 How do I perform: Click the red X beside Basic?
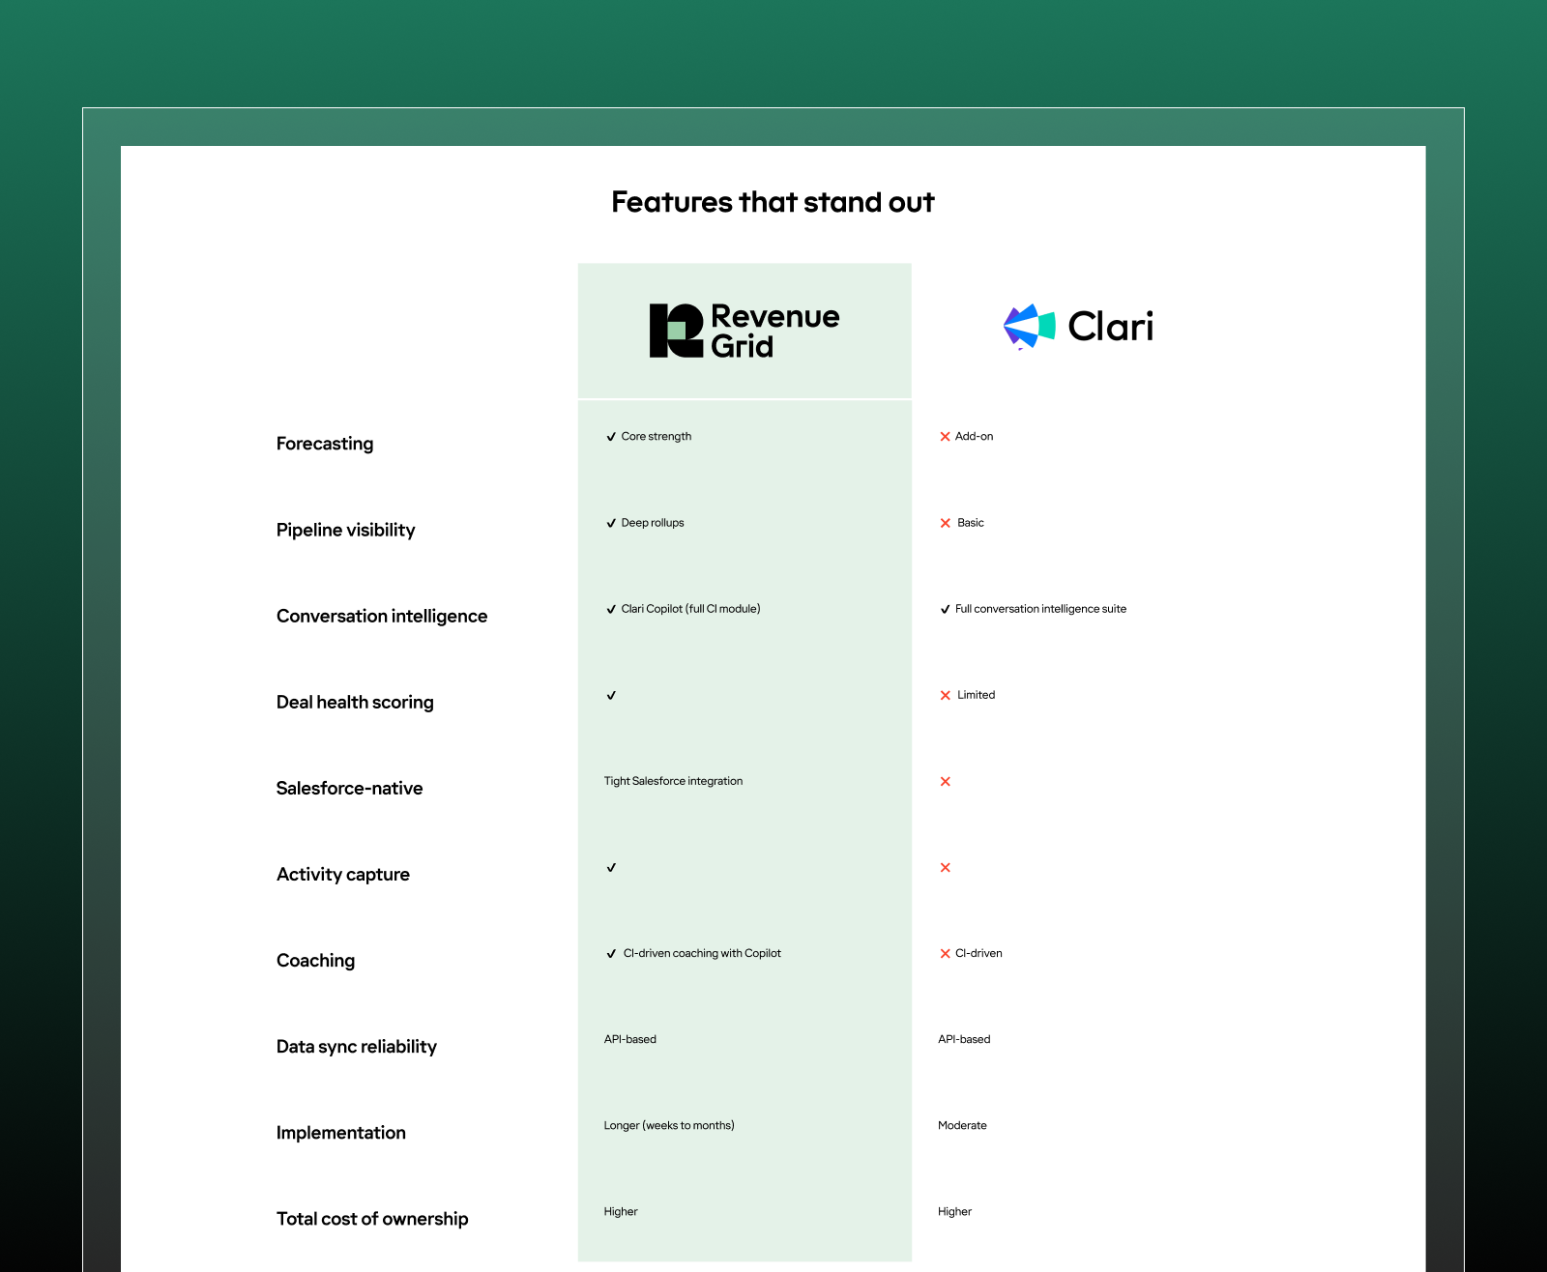[x=945, y=523]
